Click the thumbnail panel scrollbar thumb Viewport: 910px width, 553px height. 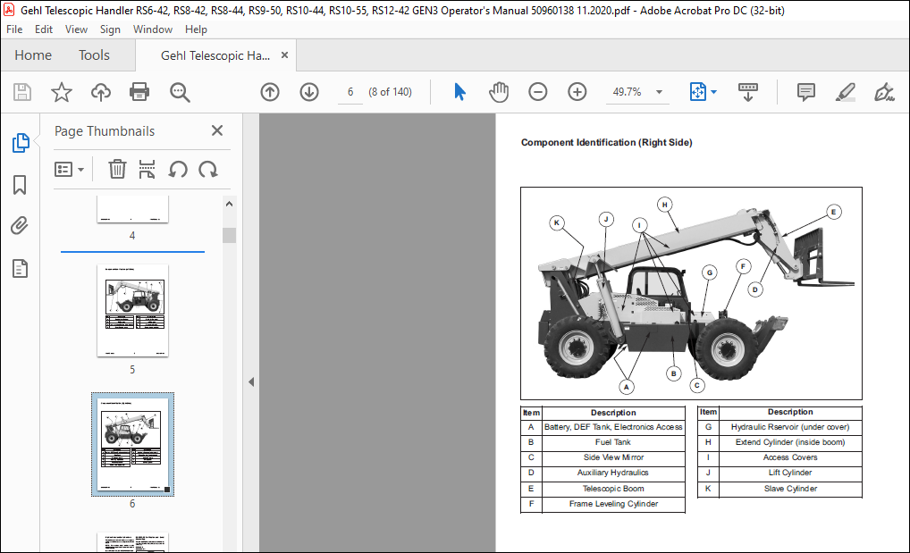click(x=229, y=235)
